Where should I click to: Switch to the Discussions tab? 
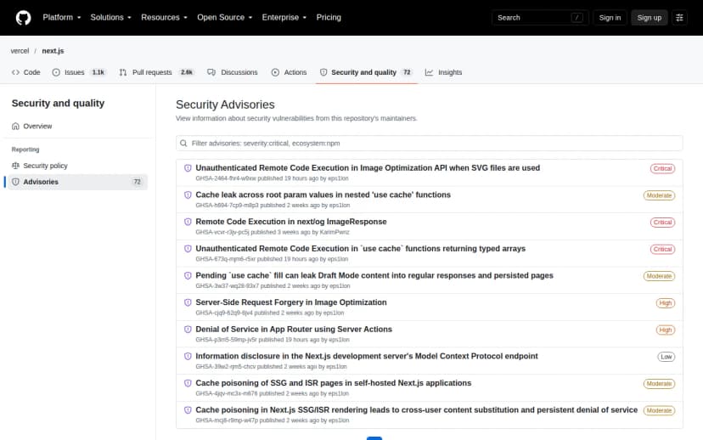pyautogui.click(x=233, y=72)
